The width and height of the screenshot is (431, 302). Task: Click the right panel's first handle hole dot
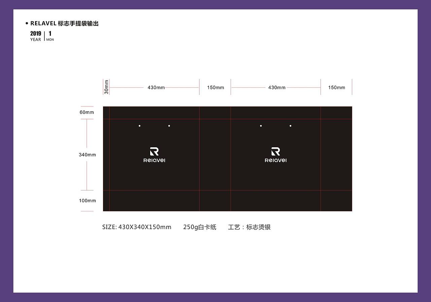[261, 125]
